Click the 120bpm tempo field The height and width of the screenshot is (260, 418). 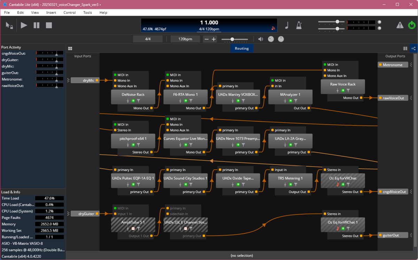coord(185,39)
